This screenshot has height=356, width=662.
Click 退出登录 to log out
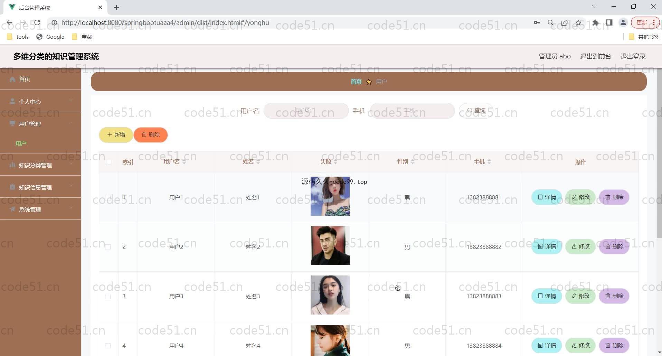click(x=633, y=56)
